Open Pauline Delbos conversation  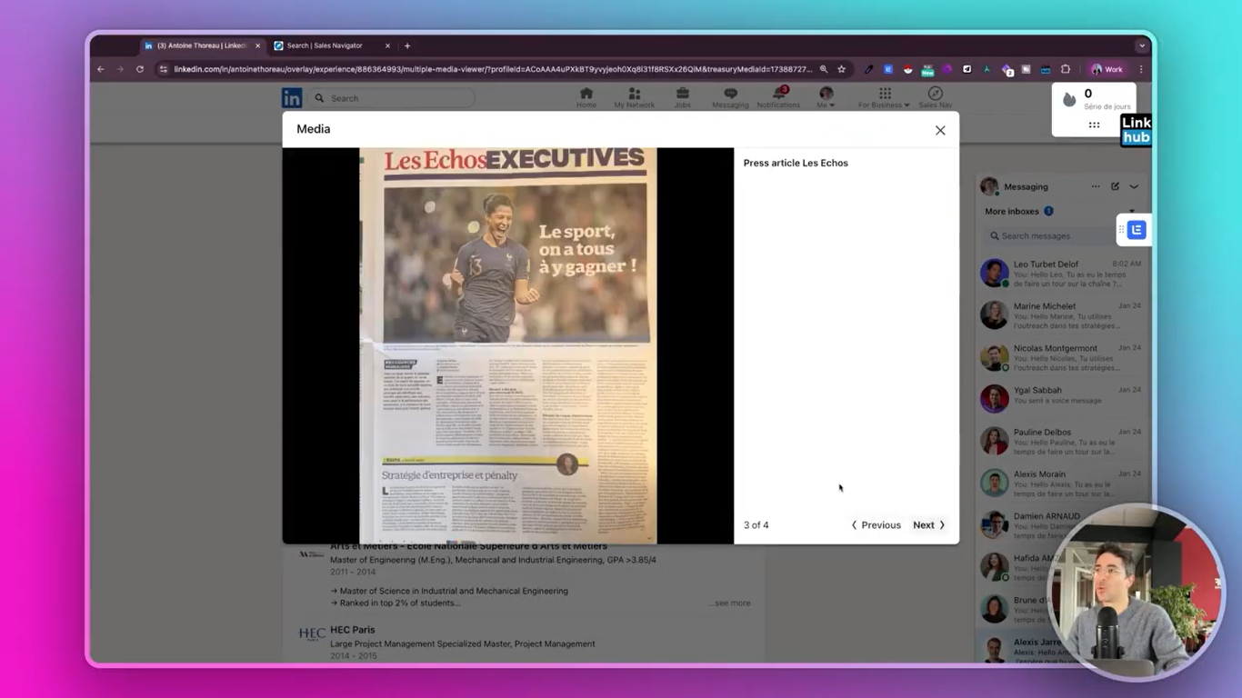[1062, 441]
